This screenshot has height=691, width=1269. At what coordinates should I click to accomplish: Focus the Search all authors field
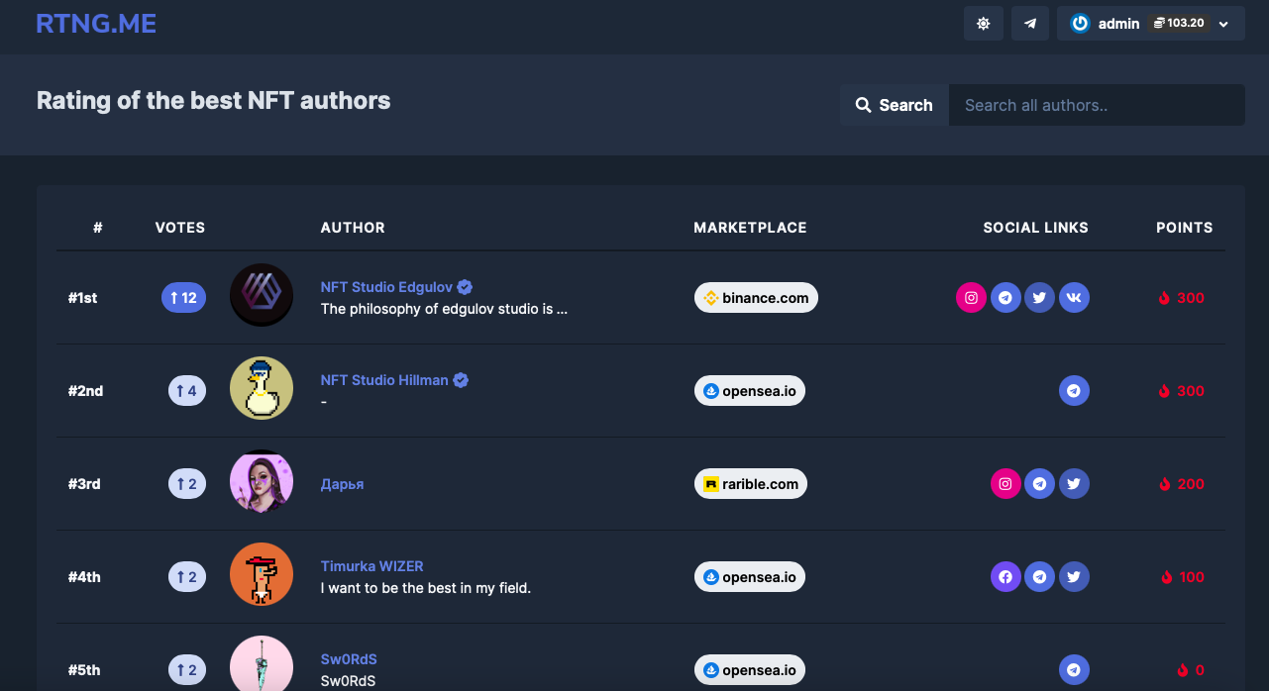point(1097,105)
